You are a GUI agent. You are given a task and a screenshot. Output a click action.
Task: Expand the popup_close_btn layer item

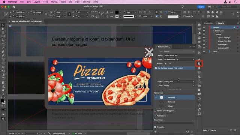click(217, 41)
